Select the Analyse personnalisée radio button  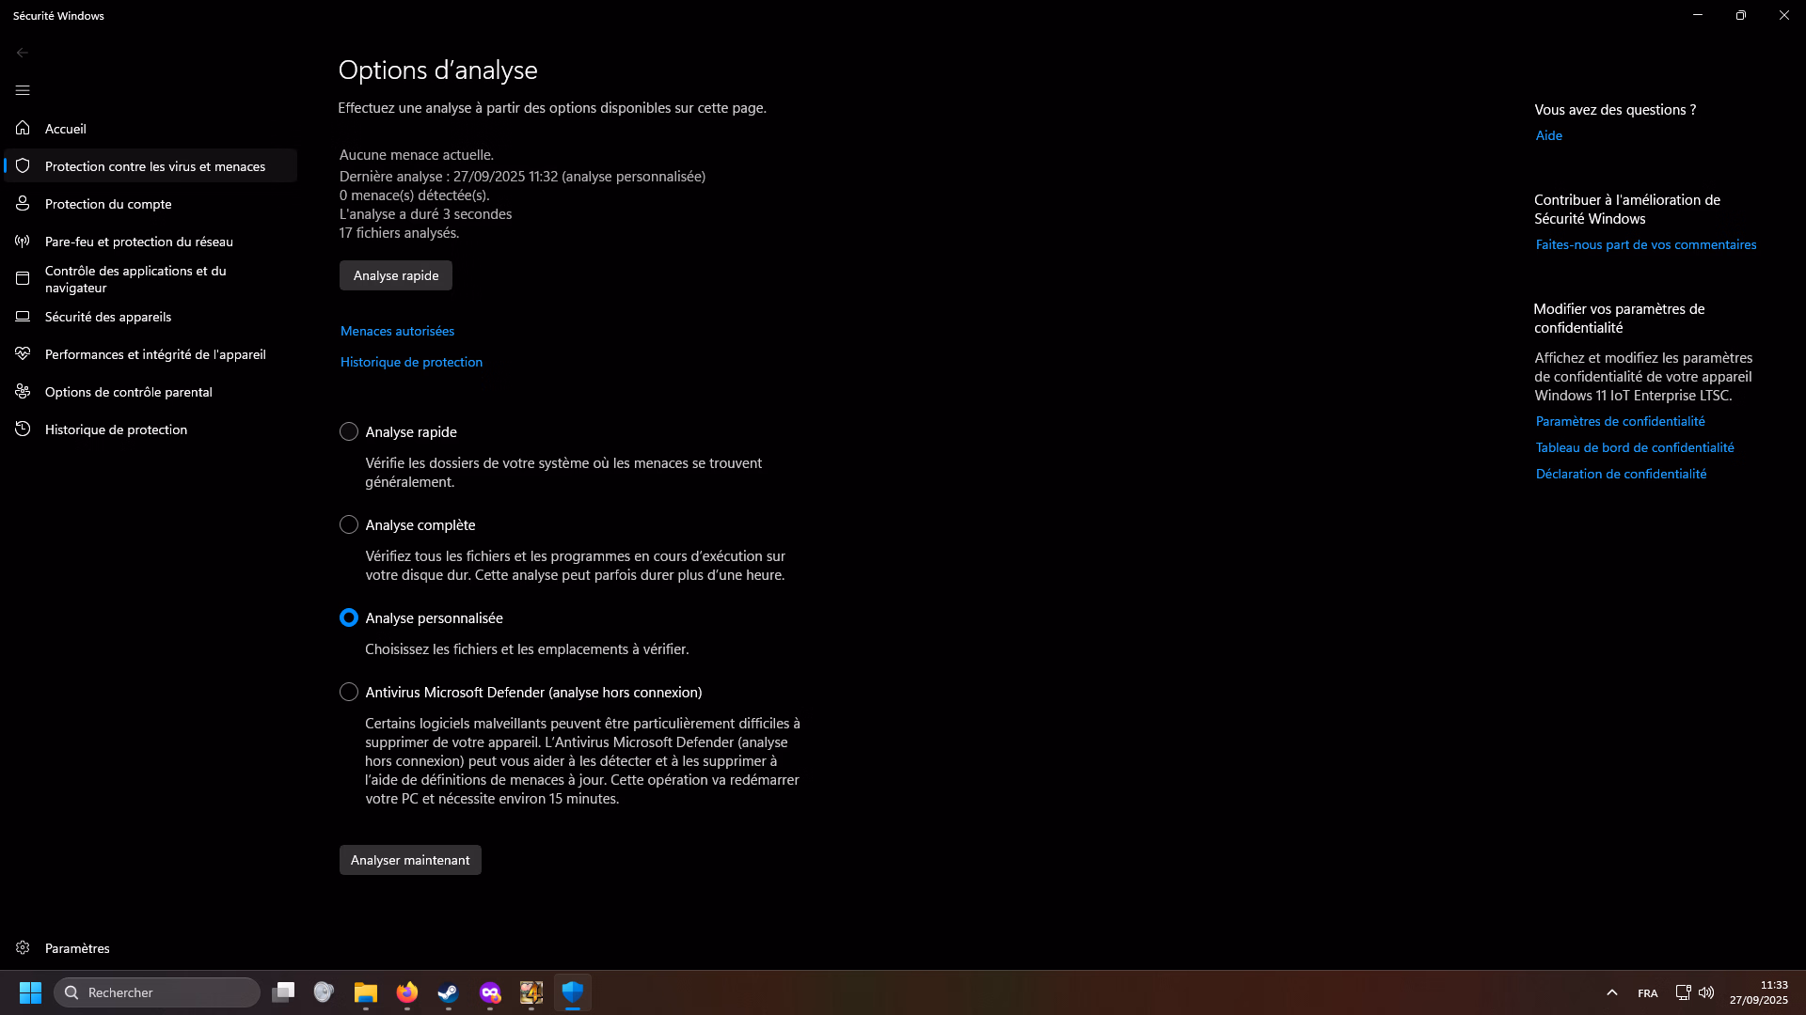click(349, 617)
